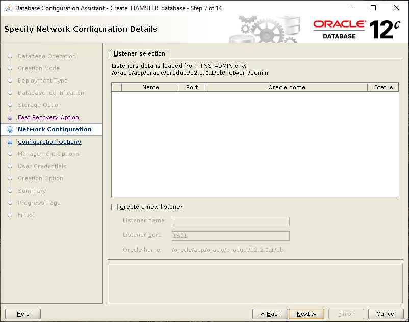Open the Listener selection tab
Image resolution: width=409 pixels, height=322 pixels.
[x=139, y=53]
